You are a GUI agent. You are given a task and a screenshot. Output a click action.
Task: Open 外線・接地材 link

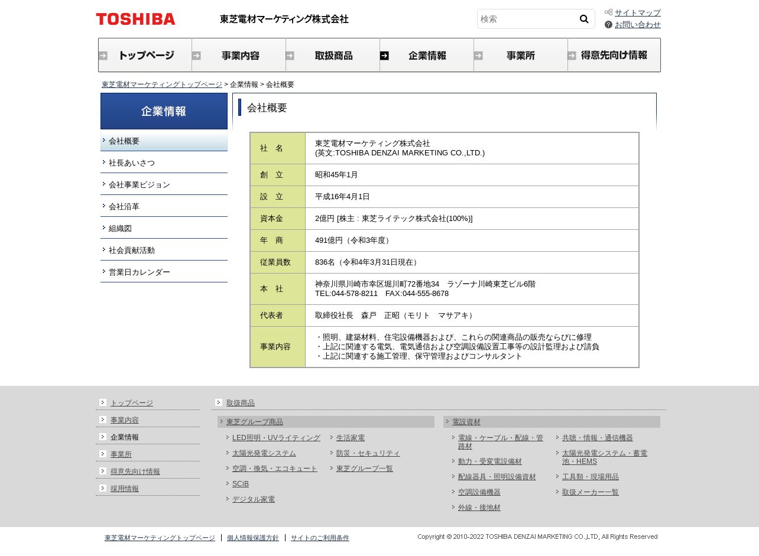point(479,508)
